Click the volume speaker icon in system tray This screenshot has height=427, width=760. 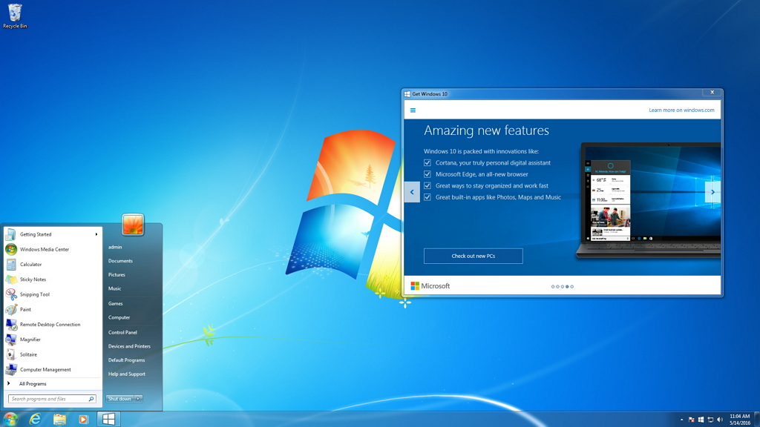719,420
